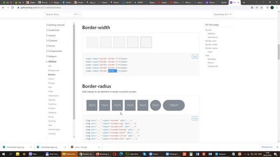Show all downloads button
Image resolution: width=280 pixels, height=157 pixels.
pos(267,147)
